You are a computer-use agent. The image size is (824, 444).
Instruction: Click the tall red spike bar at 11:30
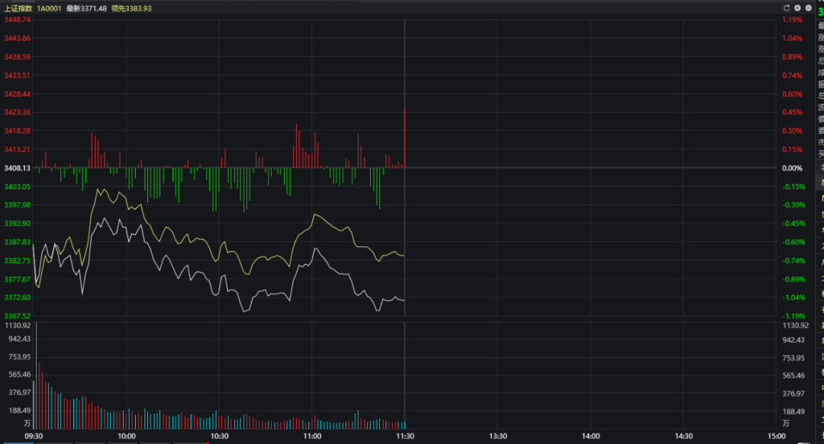tap(404, 137)
